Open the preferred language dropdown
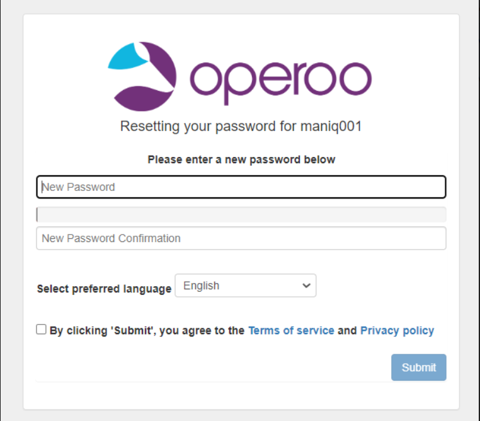This screenshot has height=421, width=480. tap(245, 285)
